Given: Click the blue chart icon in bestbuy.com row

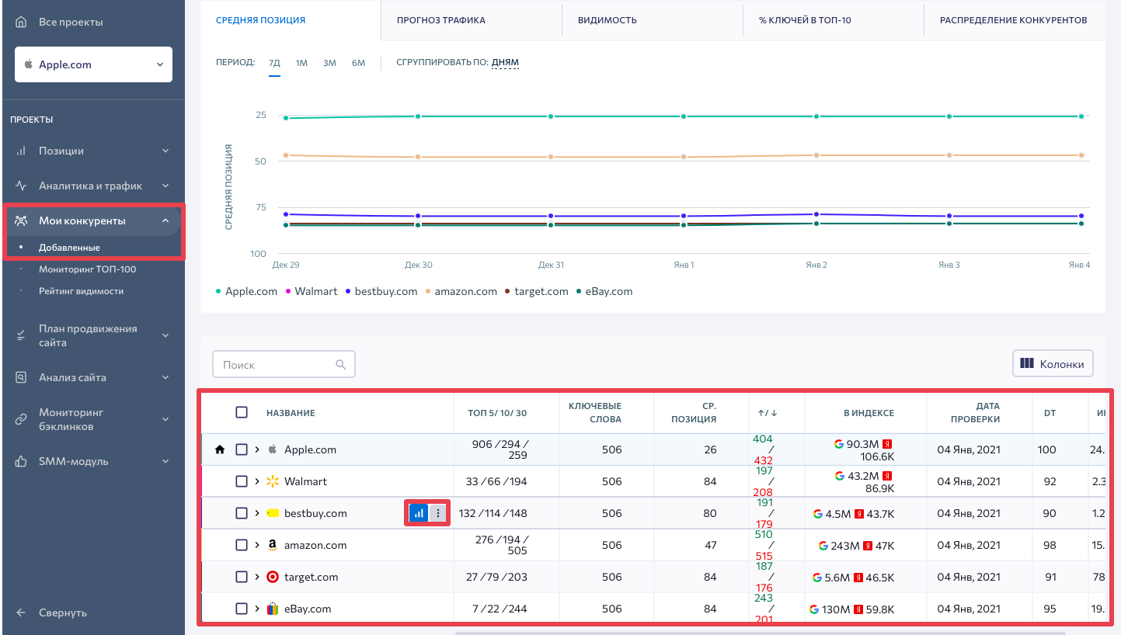Looking at the screenshot, I should point(419,513).
